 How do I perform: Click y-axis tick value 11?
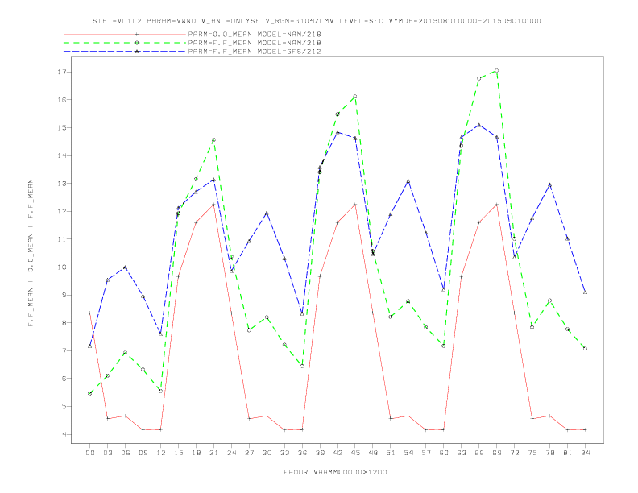[61, 239]
